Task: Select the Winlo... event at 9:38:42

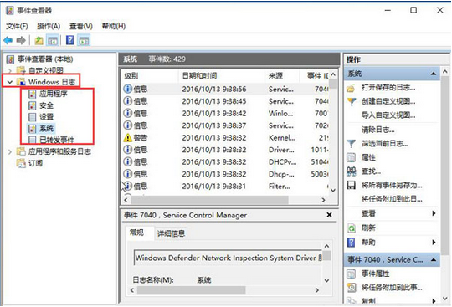Action: [x=225, y=113]
